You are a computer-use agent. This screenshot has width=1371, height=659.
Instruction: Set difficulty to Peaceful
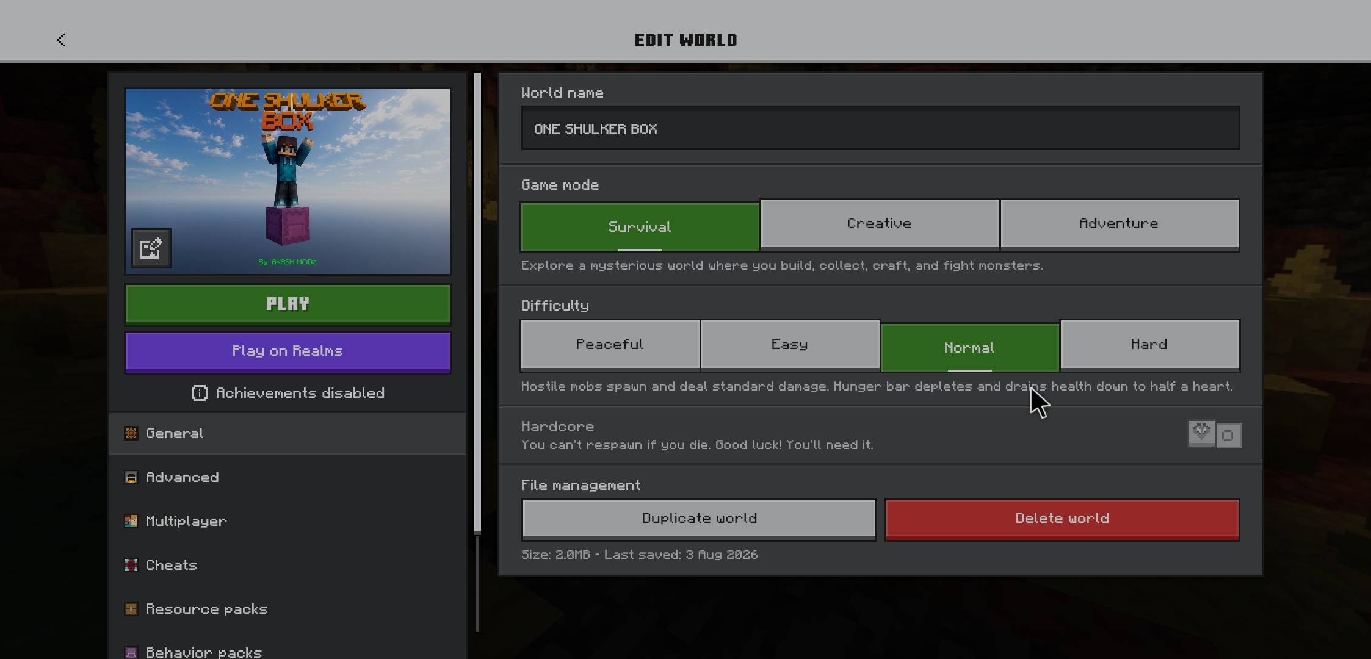[610, 345]
